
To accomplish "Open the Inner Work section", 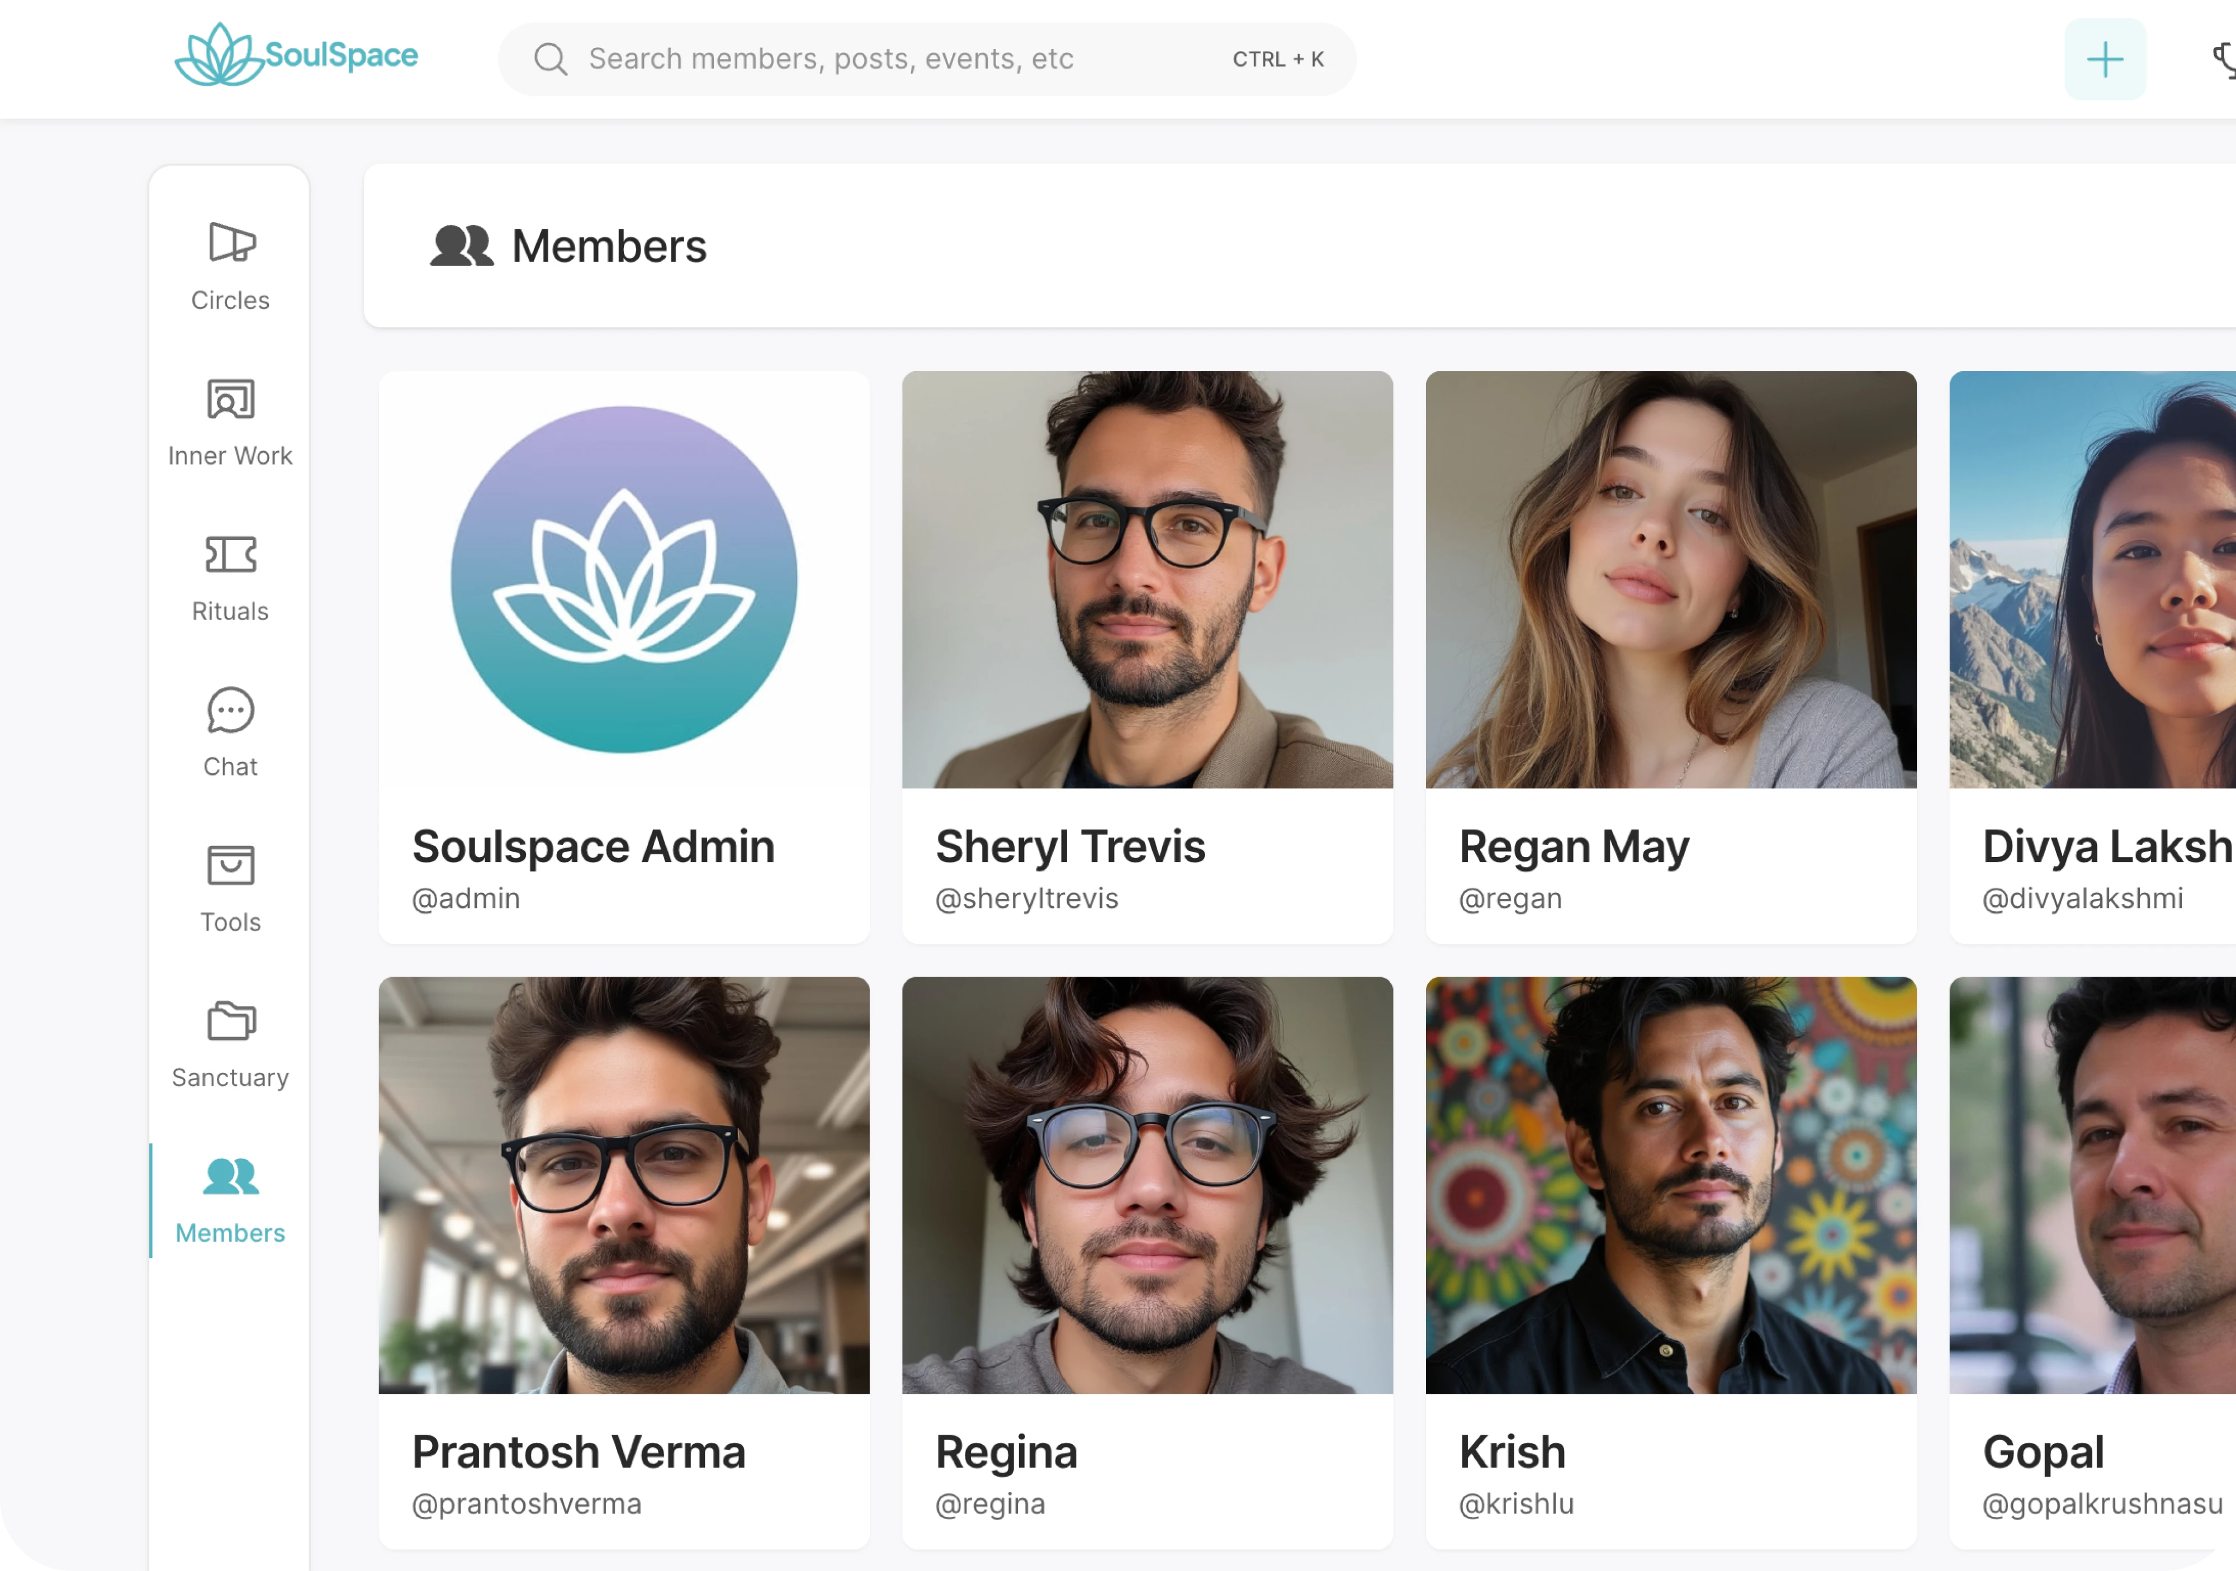I will click(x=230, y=399).
